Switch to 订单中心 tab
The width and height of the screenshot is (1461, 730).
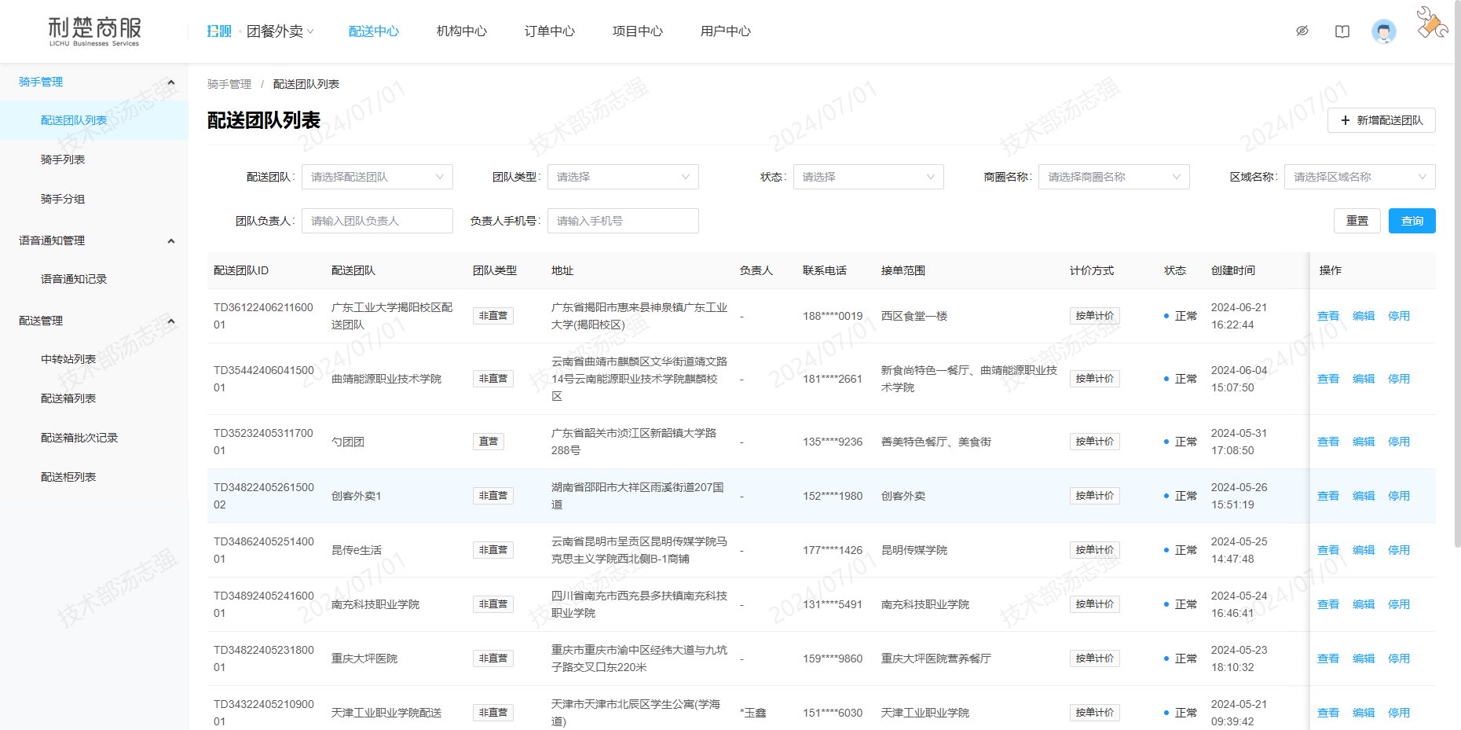point(550,31)
